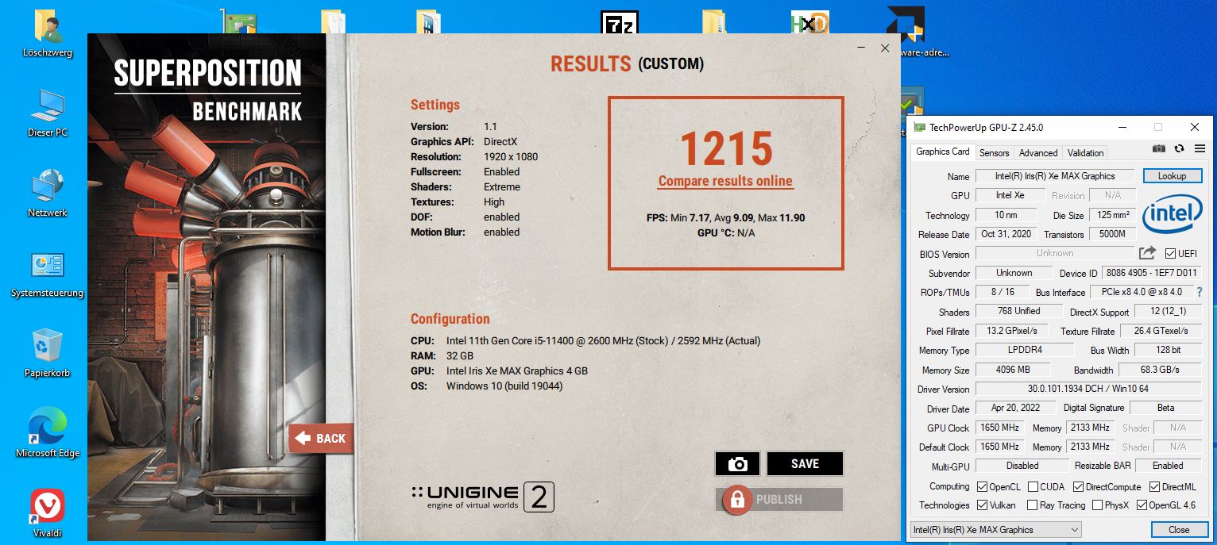Click Superposition screenshot camera button

[x=737, y=464]
